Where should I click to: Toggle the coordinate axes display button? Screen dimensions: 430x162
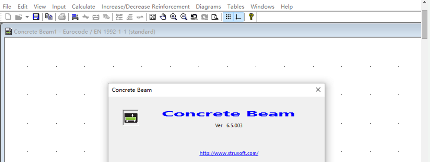(238, 17)
